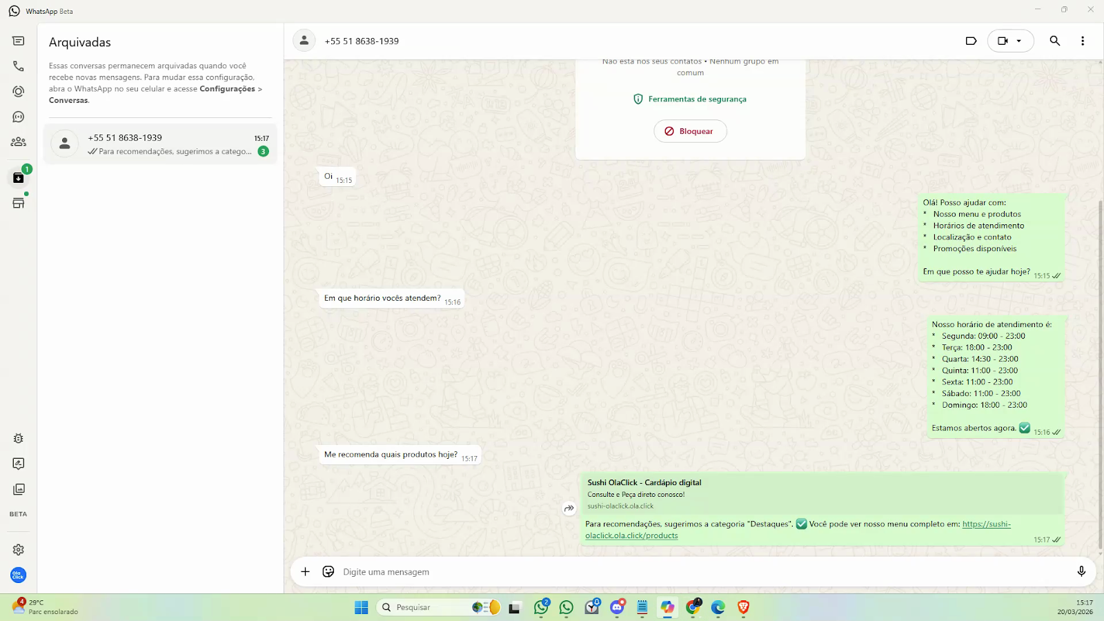Open the emoji picker
This screenshot has width=1104, height=621.
click(328, 571)
